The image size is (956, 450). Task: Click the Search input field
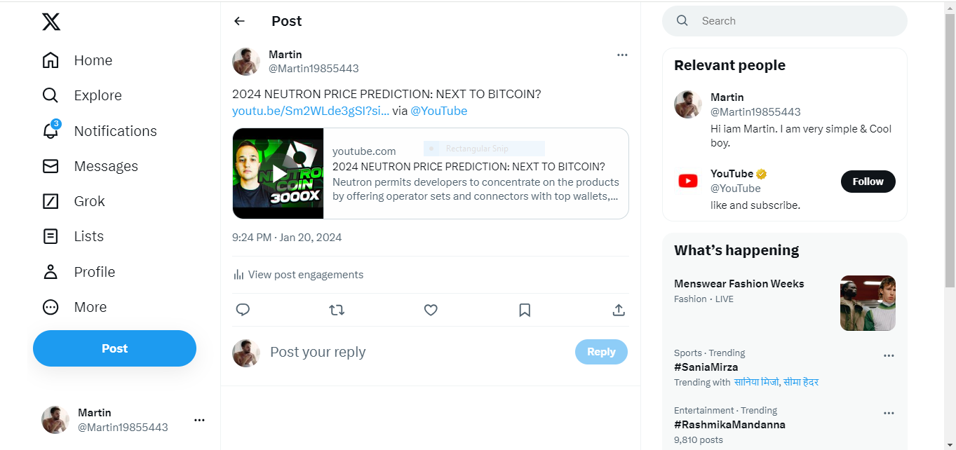point(793,21)
